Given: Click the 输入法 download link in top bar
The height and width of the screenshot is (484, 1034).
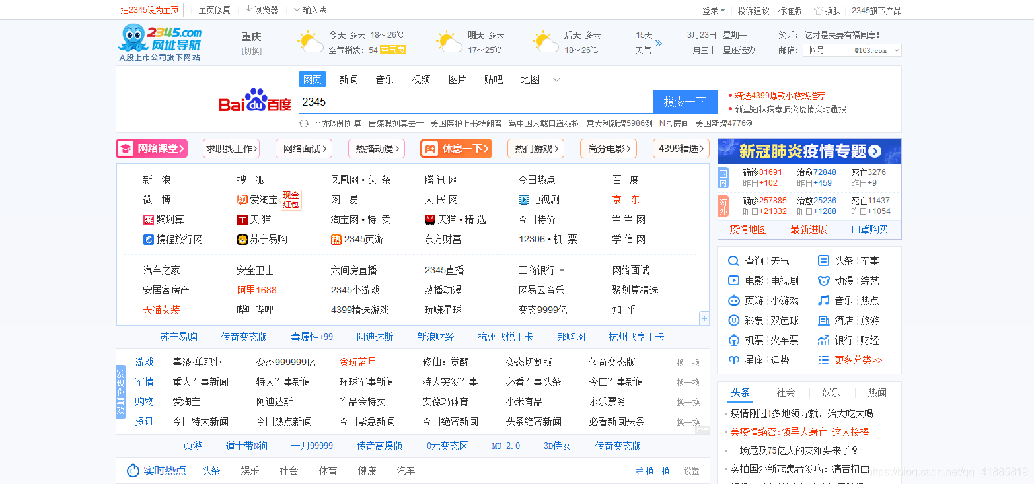Looking at the screenshot, I should [310, 10].
